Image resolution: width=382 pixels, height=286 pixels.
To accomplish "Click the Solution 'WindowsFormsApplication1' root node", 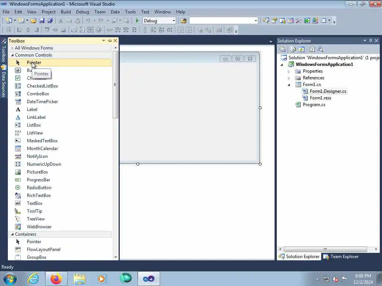I will 334,58.
